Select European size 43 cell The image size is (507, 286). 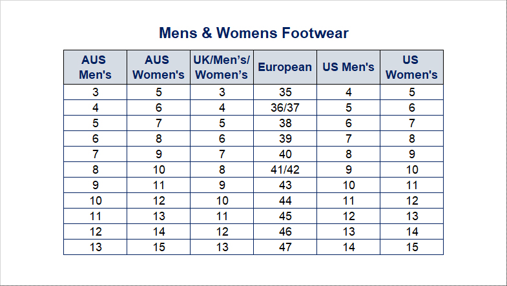click(x=285, y=185)
